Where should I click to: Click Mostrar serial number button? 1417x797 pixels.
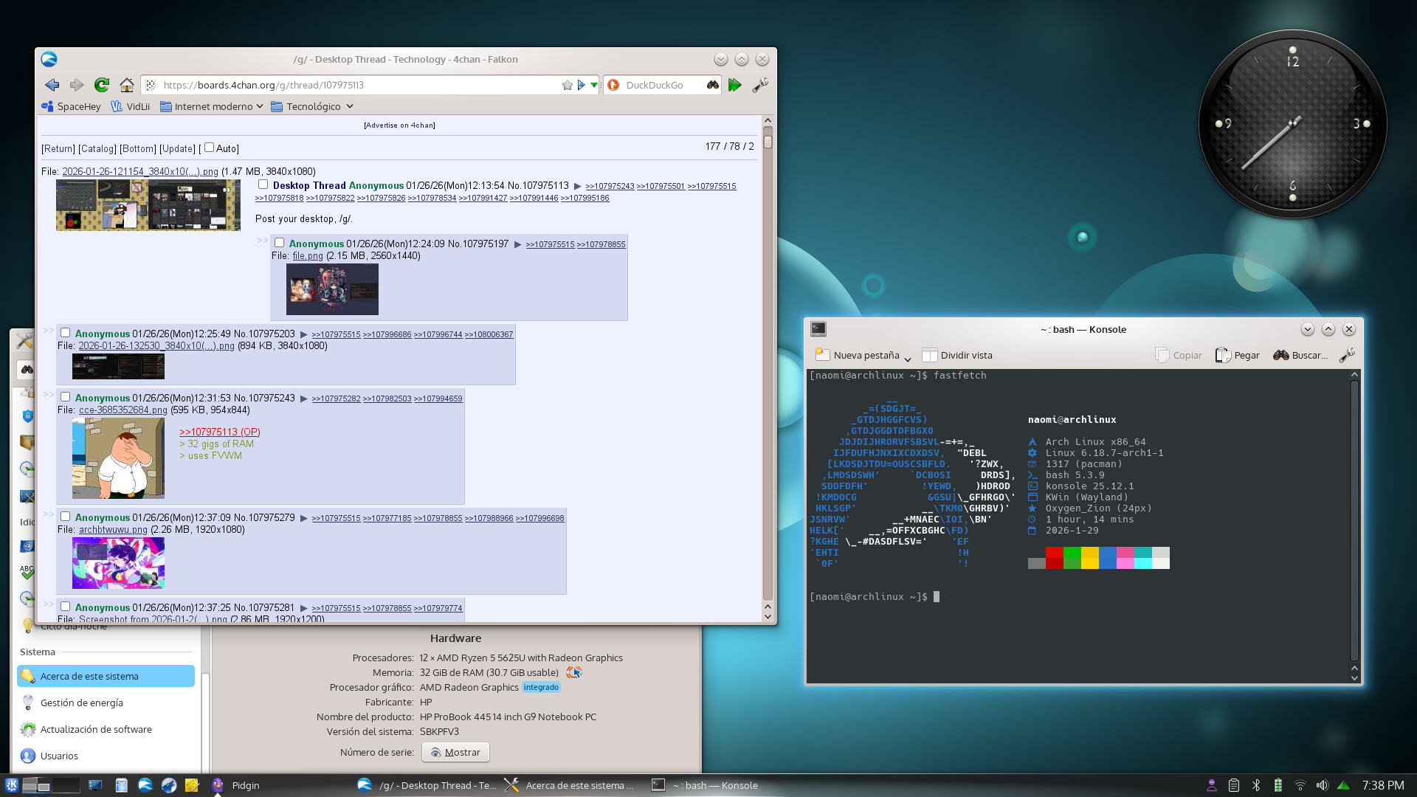455,752
